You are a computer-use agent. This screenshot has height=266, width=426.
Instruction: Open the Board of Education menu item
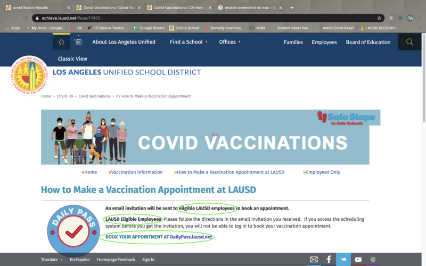tap(368, 42)
